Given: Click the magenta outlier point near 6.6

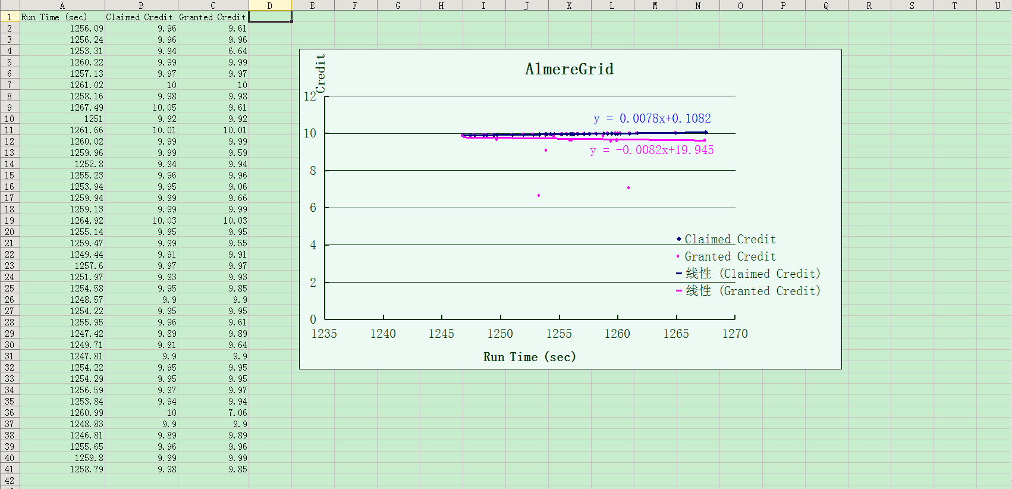Looking at the screenshot, I should [x=539, y=196].
